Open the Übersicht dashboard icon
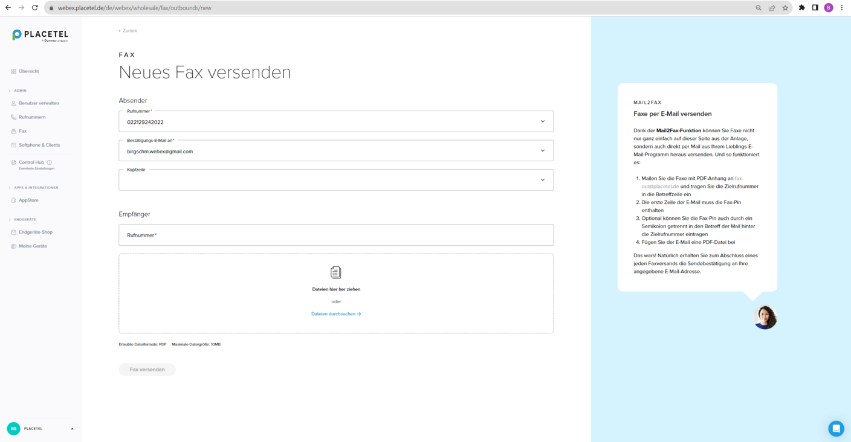 pos(13,71)
